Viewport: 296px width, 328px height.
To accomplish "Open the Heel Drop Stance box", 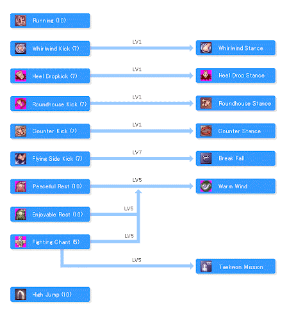I will click(x=236, y=76).
